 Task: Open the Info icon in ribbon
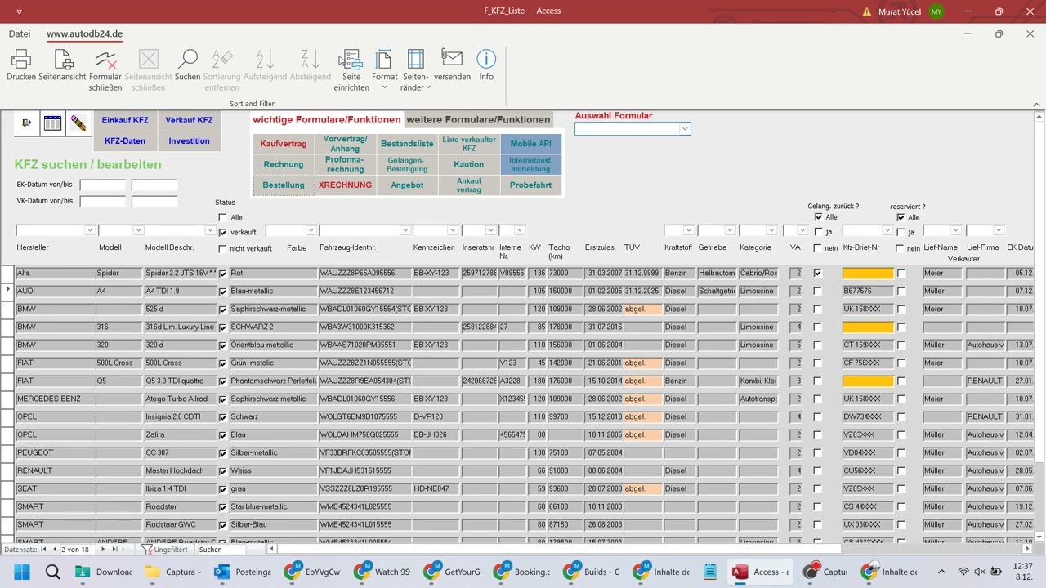click(486, 65)
